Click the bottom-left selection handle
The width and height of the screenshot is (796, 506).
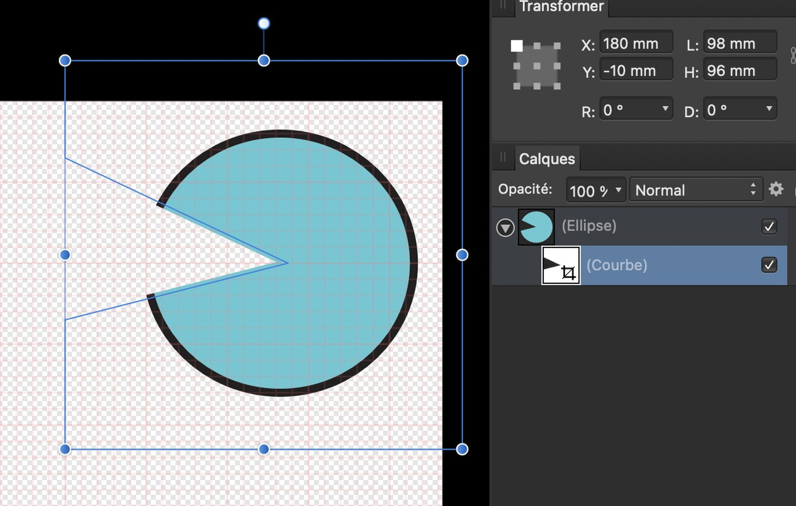point(65,449)
